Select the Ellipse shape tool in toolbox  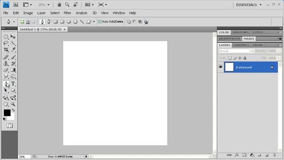(13, 90)
